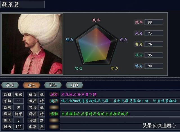Click the 魅力 label left of pentagon
Screen dimensions: 180x132
click(x=69, y=40)
